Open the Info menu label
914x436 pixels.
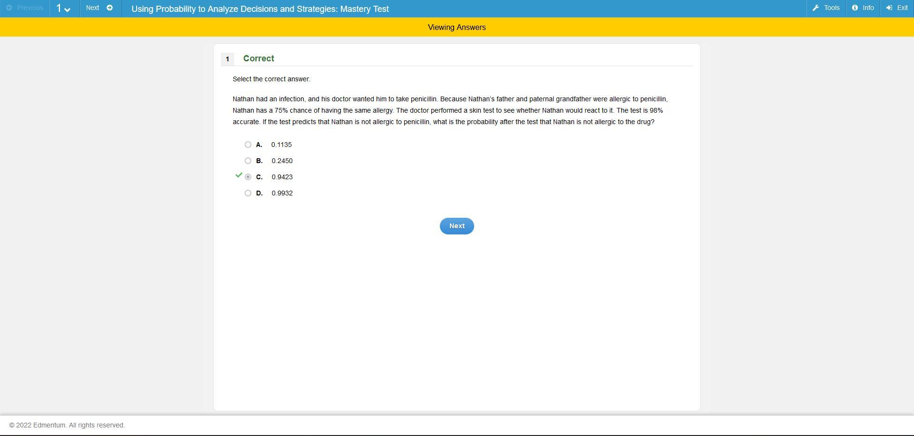click(868, 8)
